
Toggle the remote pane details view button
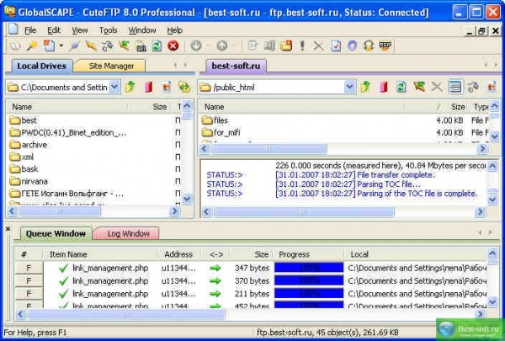[x=454, y=87]
